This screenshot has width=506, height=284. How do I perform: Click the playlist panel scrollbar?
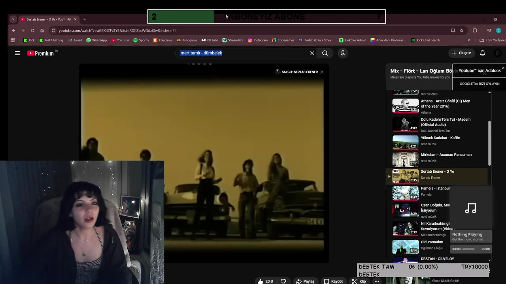(x=489, y=143)
